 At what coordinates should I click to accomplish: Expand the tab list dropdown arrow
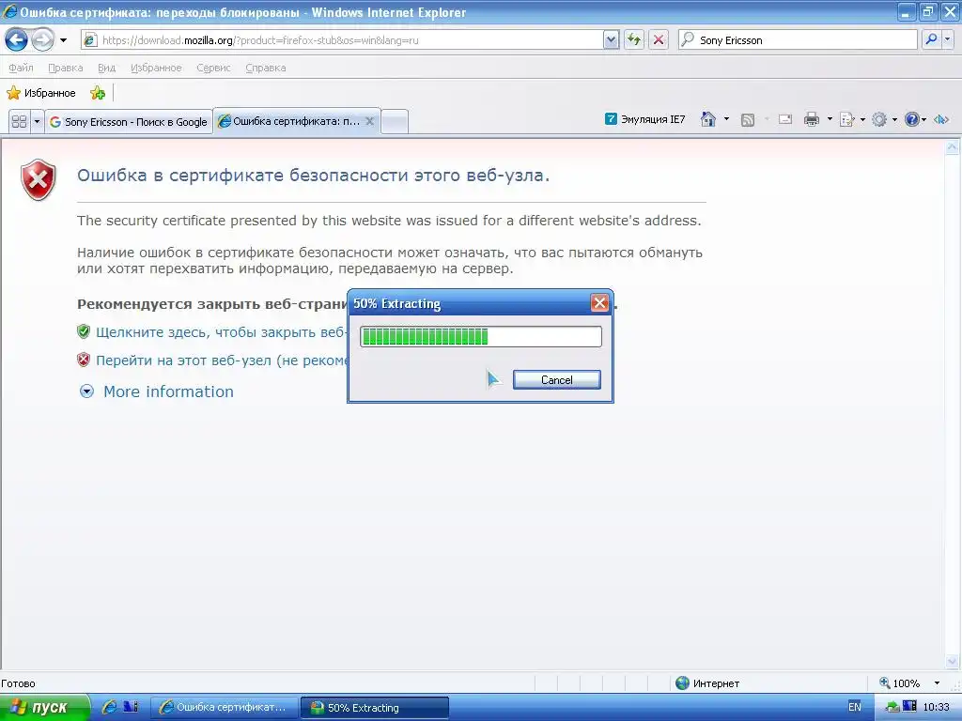point(37,121)
